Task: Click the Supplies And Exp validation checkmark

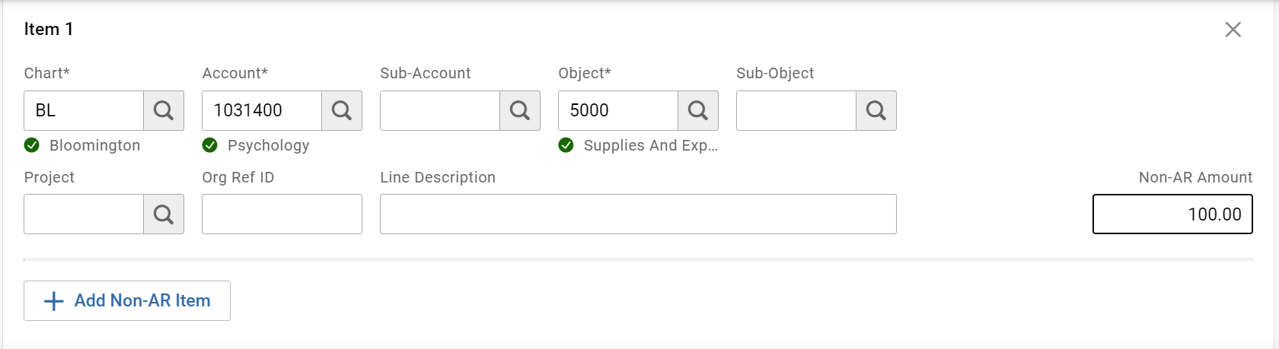Action: coord(566,145)
